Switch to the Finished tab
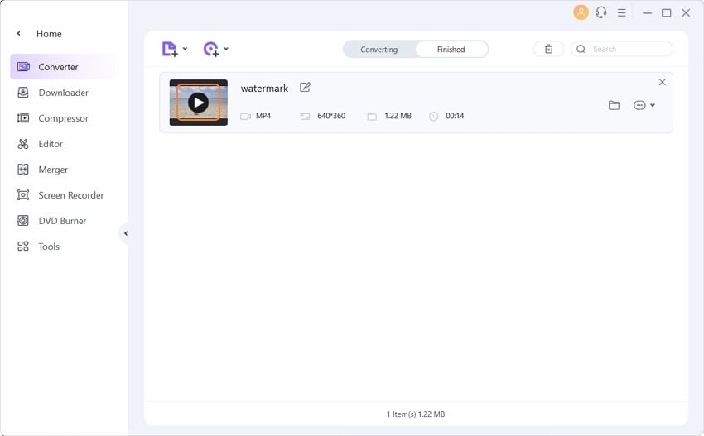The width and height of the screenshot is (704, 436). (x=451, y=50)
